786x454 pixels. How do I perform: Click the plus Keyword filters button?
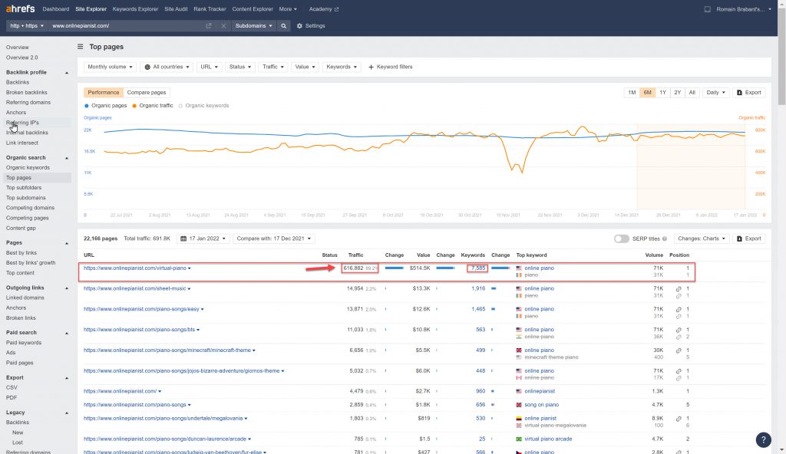pos(390,67)
